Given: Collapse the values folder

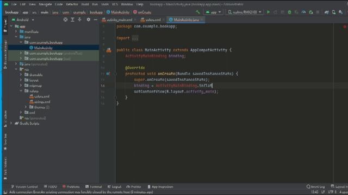Looking at the screenshot, I should [x=21, y=91].
